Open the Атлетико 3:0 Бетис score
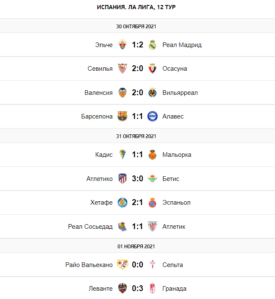275x299 pixels. tap(138, 179)
